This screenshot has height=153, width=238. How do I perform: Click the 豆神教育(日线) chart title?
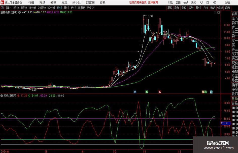[9, 12]
